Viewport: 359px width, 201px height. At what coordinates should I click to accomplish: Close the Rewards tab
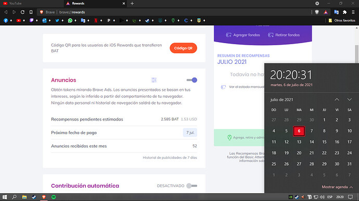(x=124, y=4)
